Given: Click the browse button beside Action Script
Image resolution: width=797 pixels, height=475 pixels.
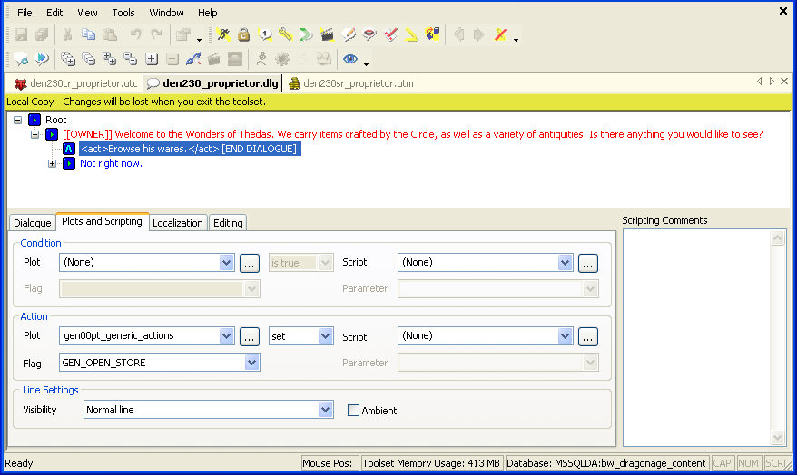Looking at the screenshot, I should click(588, 336).
